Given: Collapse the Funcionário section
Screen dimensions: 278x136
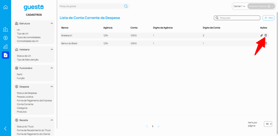Looking at the screenshot, I should pyautogui.click(x=52, y=68).
